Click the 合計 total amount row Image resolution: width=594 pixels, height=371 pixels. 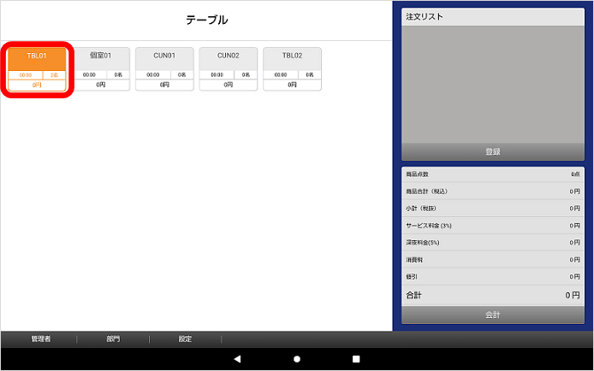tap(492, 295)
